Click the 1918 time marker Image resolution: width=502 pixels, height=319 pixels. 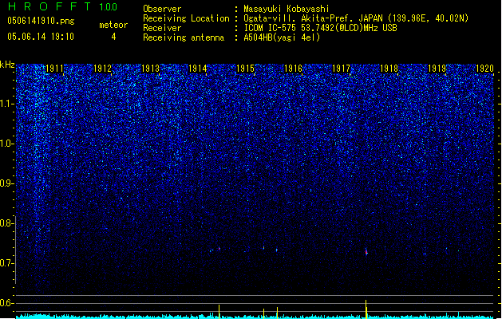pyautogui.click(x=389, y=69)
